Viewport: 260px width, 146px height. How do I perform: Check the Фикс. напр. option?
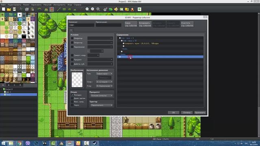(72, 102)
